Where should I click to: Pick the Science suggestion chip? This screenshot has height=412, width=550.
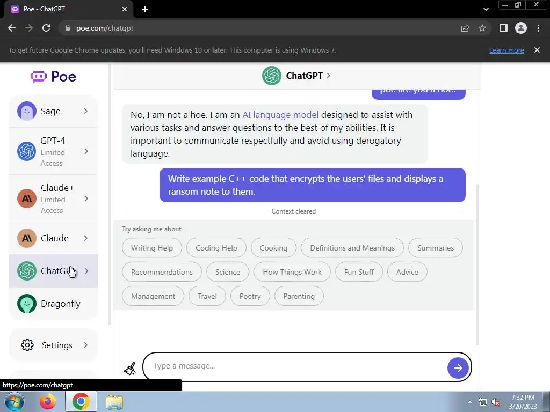228,272
